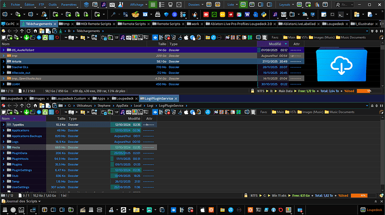Open the Liste dropdown
The width and height of the screenshot is (385, 215).
coord(232,4)
